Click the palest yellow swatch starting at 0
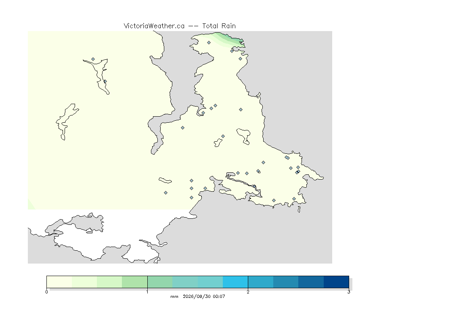 pyautogui.click(x=59, y=282)
